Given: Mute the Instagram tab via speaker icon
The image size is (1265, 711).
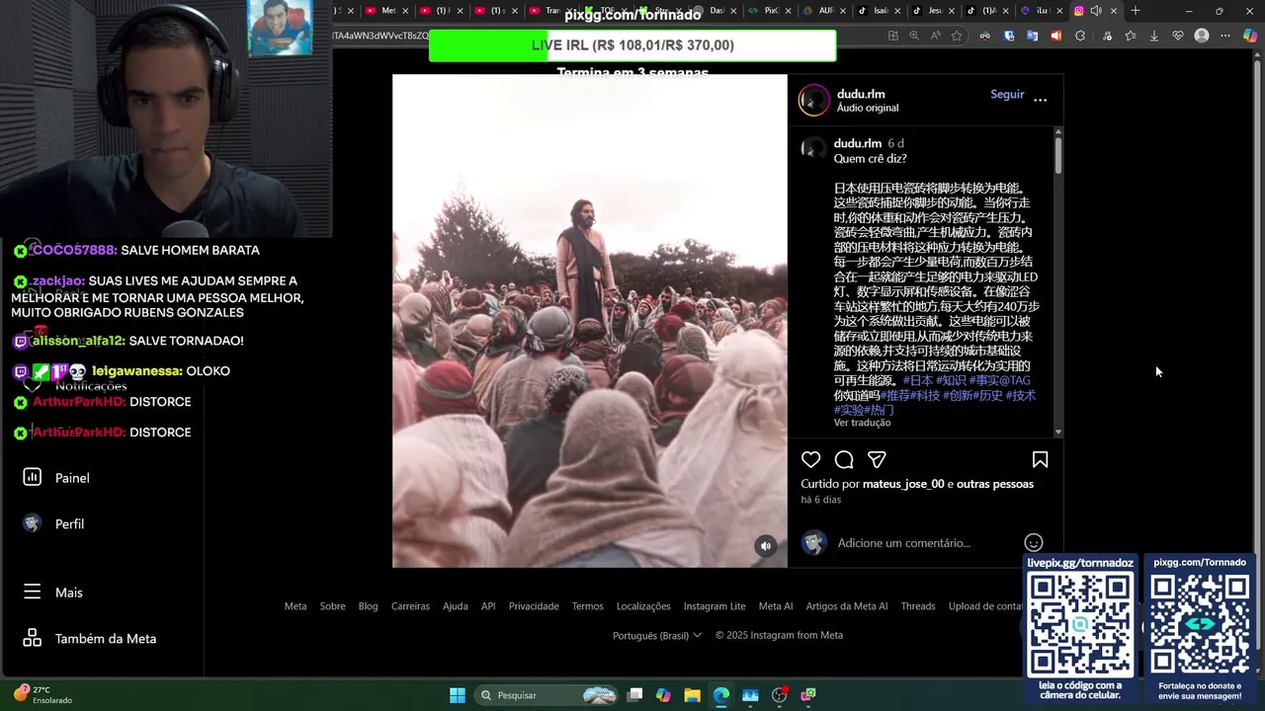Looking at the screenshot, I should point(1096,11).
